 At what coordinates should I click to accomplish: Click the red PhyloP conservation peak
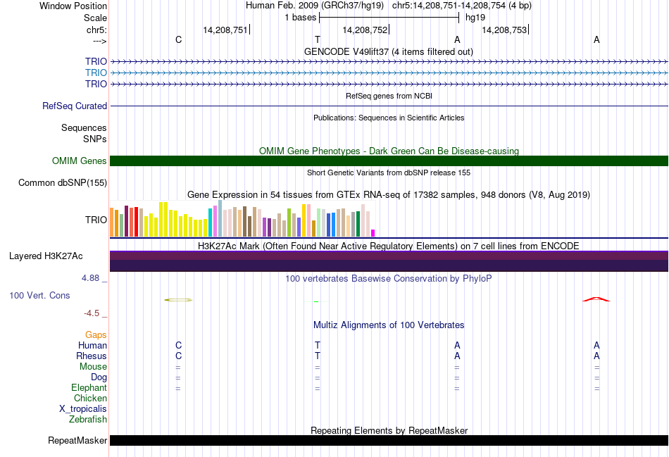596,299
